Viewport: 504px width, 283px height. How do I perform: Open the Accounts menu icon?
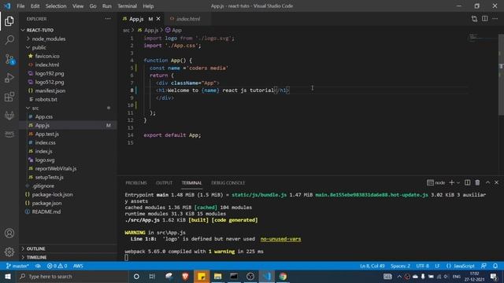pyautogui.click(x=9, y=233)
